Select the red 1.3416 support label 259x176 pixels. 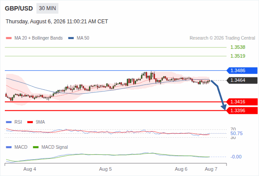[242, 102]
